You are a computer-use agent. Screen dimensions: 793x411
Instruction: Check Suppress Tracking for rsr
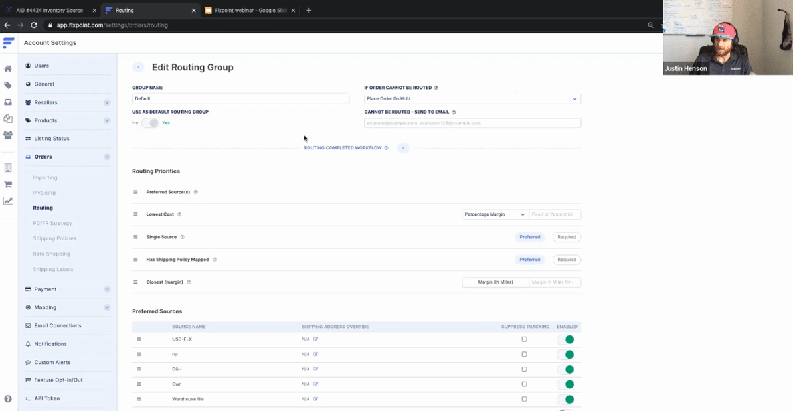click(x=525, y=355)
